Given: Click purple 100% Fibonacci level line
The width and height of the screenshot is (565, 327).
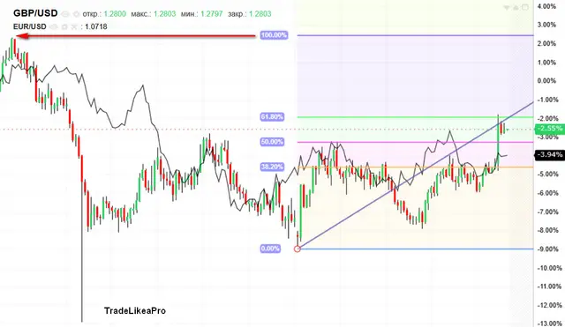Looking at the screenshot, I should point(415,35).
